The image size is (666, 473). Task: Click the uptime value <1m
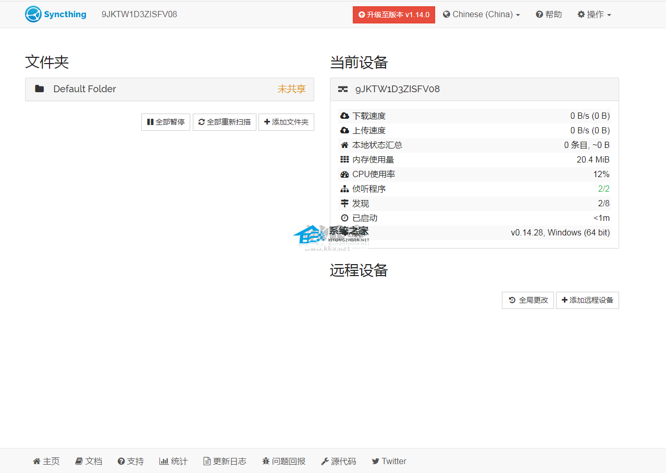(x=601, y=218)
